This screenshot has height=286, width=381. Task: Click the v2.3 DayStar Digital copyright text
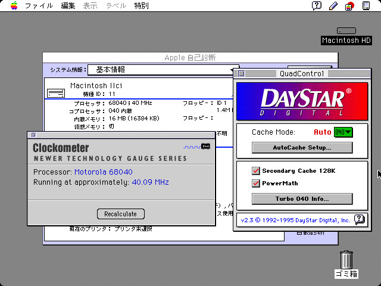coord(295,220)
